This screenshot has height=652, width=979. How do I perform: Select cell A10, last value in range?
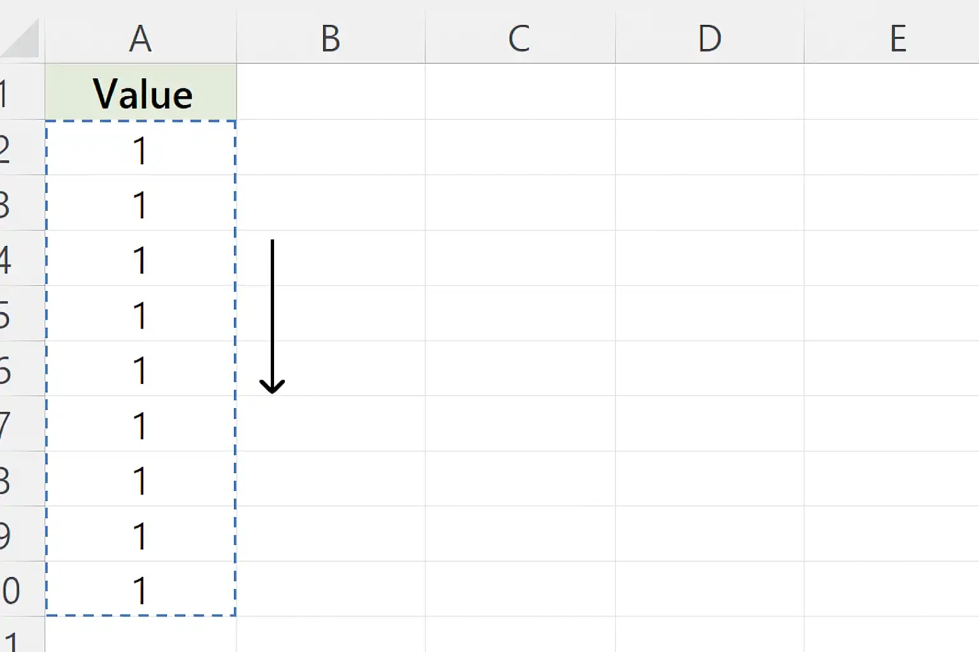click(x=141, y=590)
